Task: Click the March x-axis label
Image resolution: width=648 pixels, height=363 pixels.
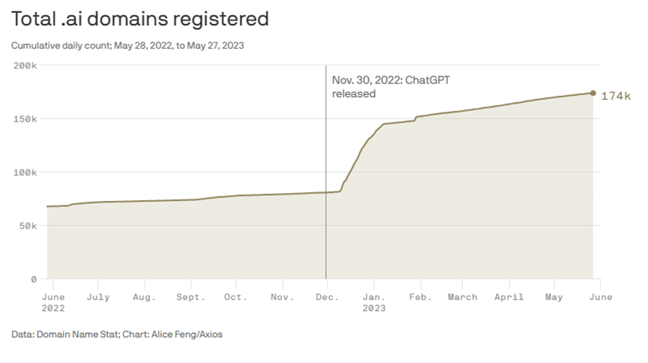Action: pyautogui.click(x=462, y=297)
